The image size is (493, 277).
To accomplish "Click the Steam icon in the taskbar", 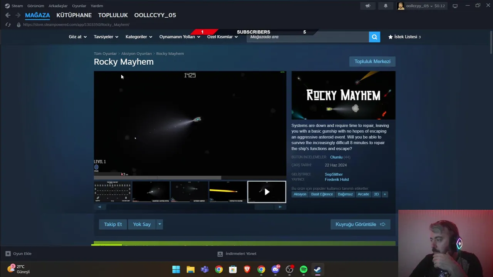I will (x=318, y=269).
